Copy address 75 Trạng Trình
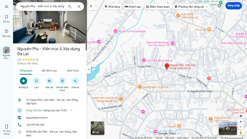Image resolution: width=247 pixels, height=139 pixels. [x=49, y=102]
